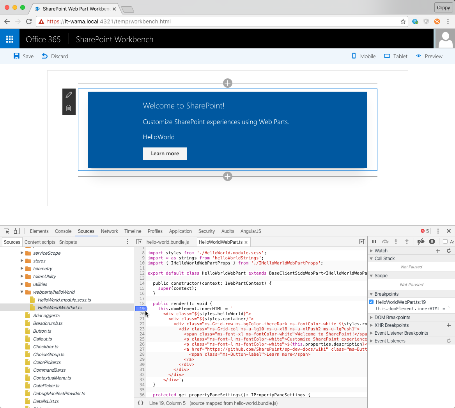Click the Clippy profile button
The image size is (455, 408).
pyautogui.click(x=443, y=7)
